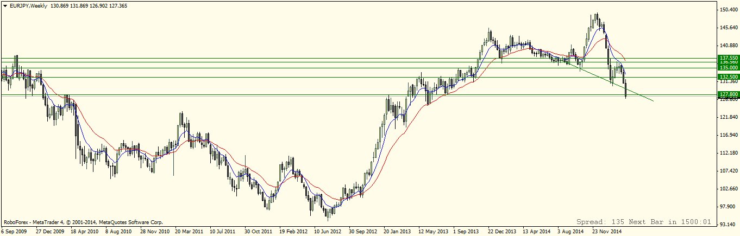Click the 10 Jun 2012 date label
740x236 pixels.
tap(328, 231)
